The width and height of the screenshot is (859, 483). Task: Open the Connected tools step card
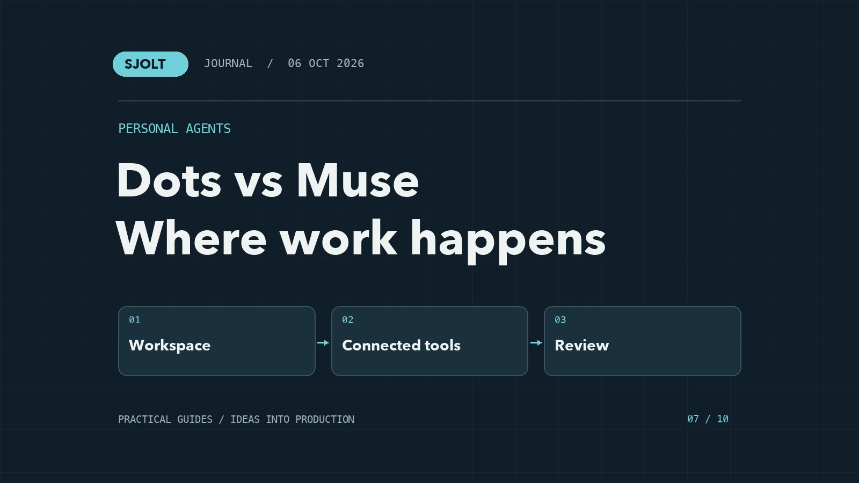pos(429,341)
